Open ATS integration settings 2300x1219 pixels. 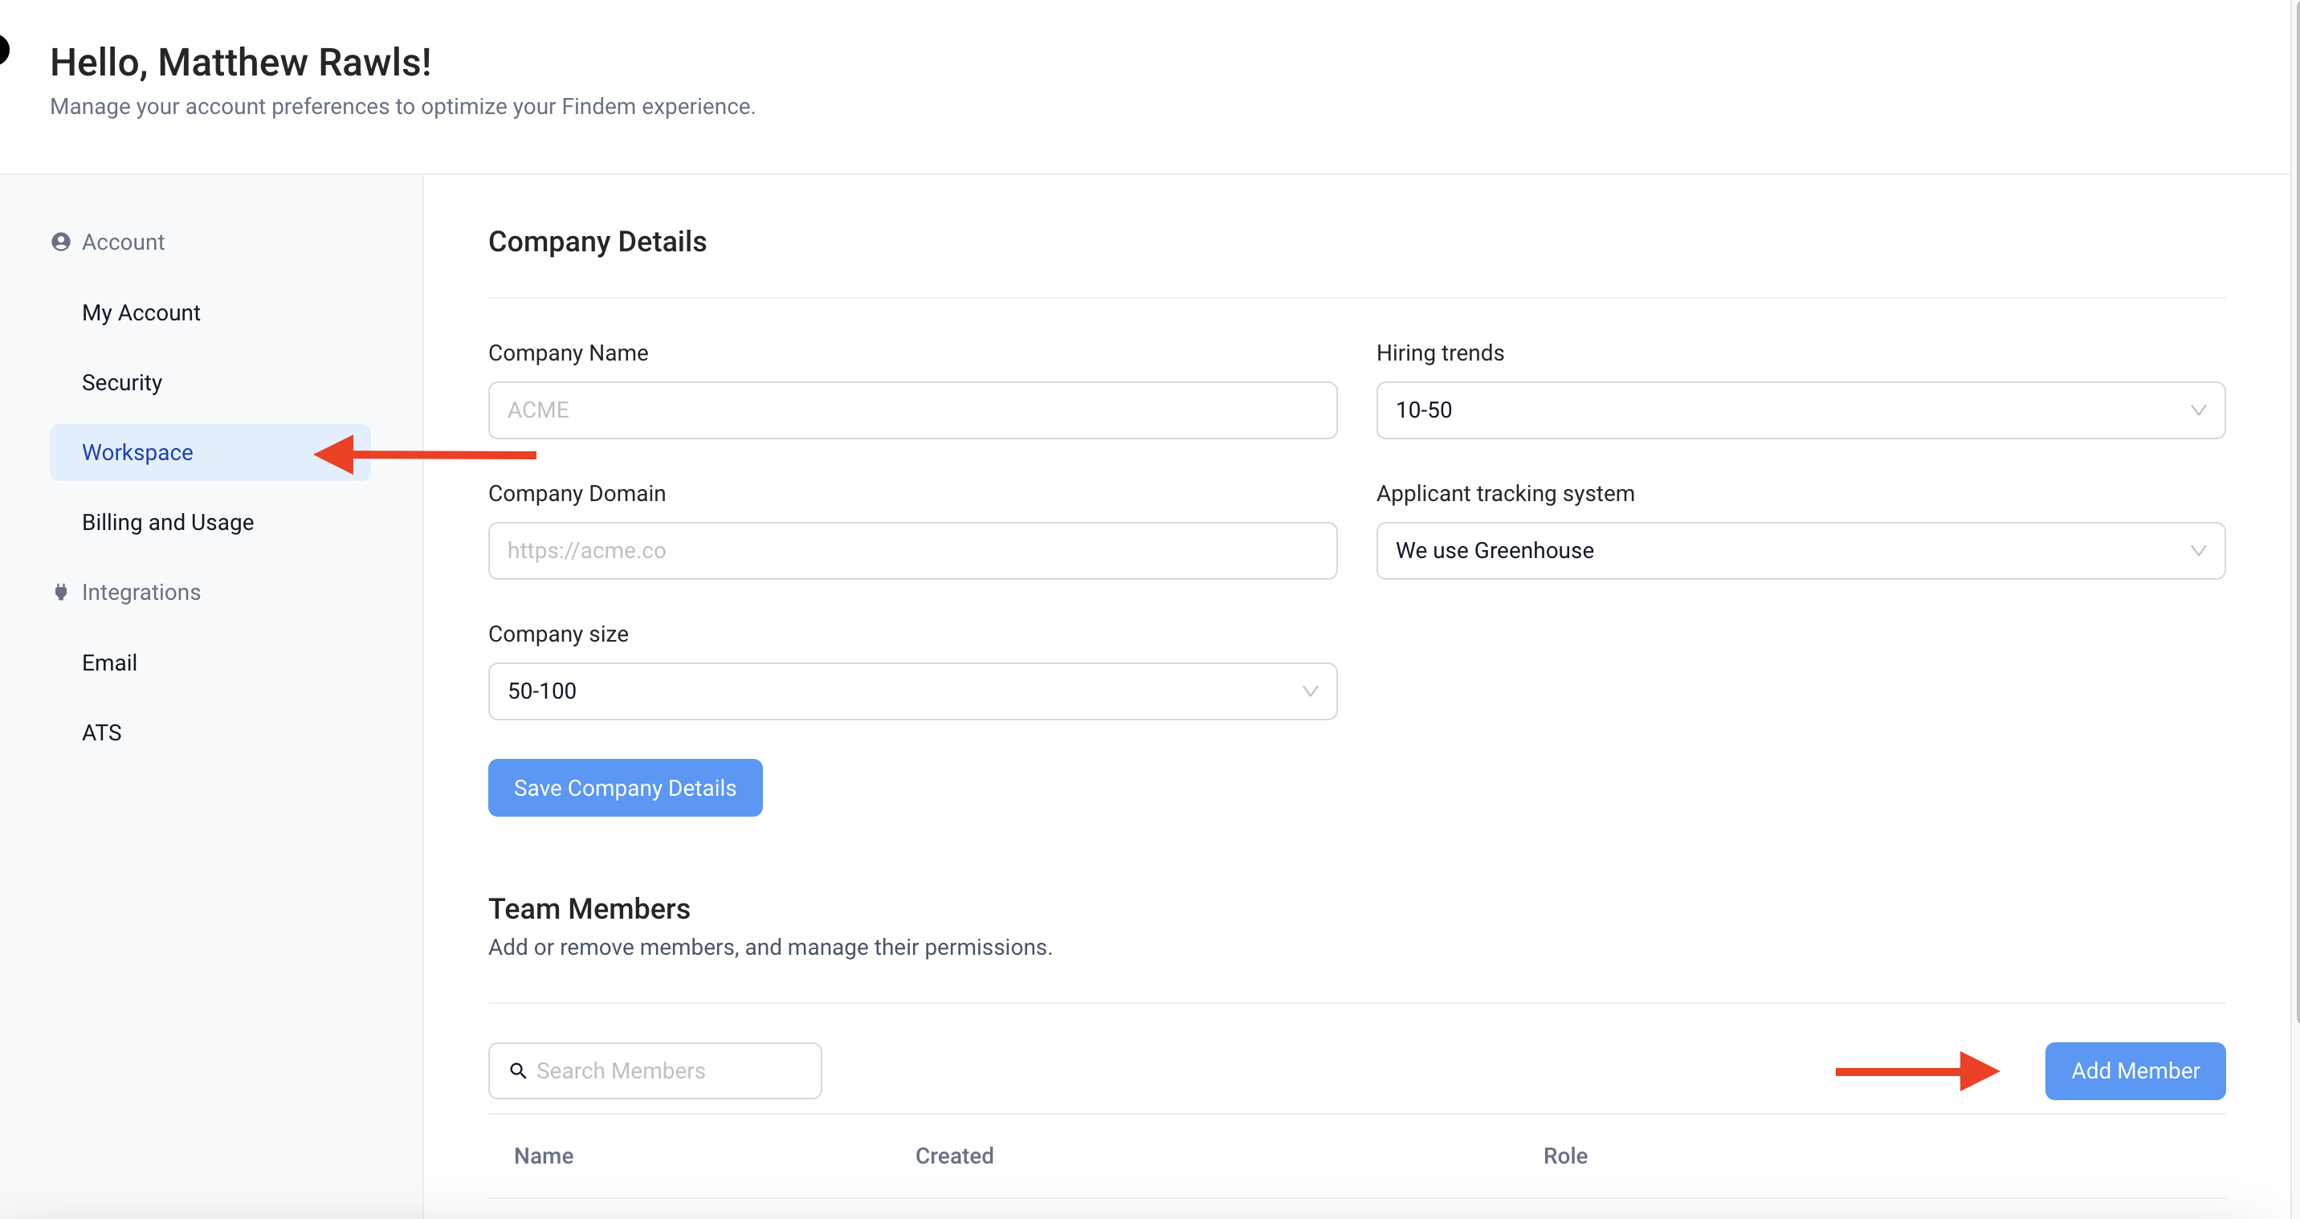pyautogui.click(x=102, y=732)
